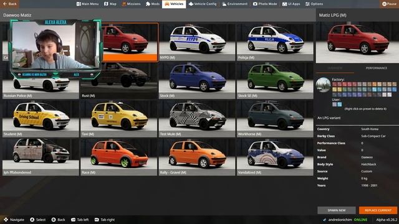Click the Body Style value Hatchback
This screenshot has height=224, width=399.
click(368, 164)
